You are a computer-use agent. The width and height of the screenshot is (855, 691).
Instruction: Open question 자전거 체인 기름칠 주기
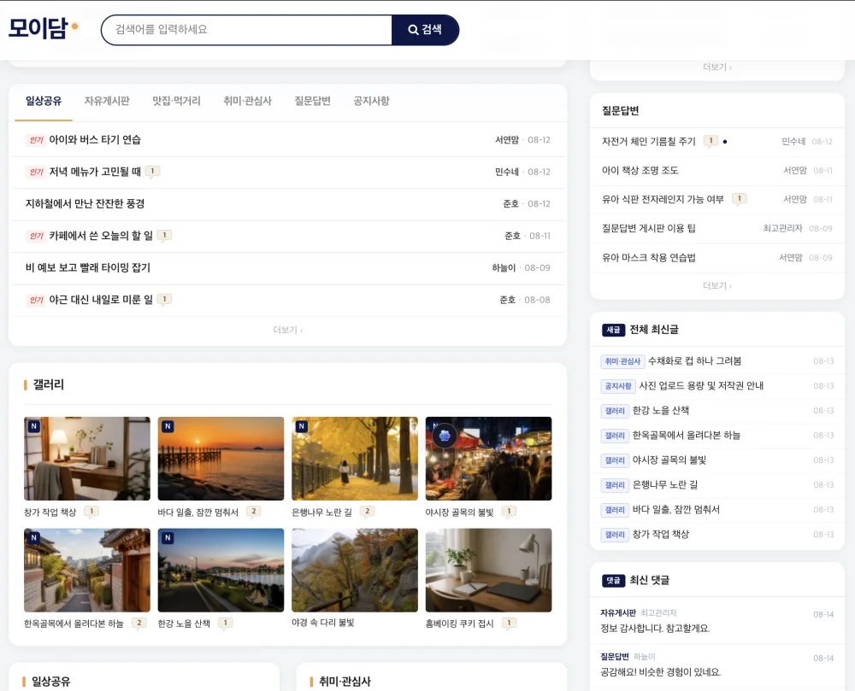[649, 142]
